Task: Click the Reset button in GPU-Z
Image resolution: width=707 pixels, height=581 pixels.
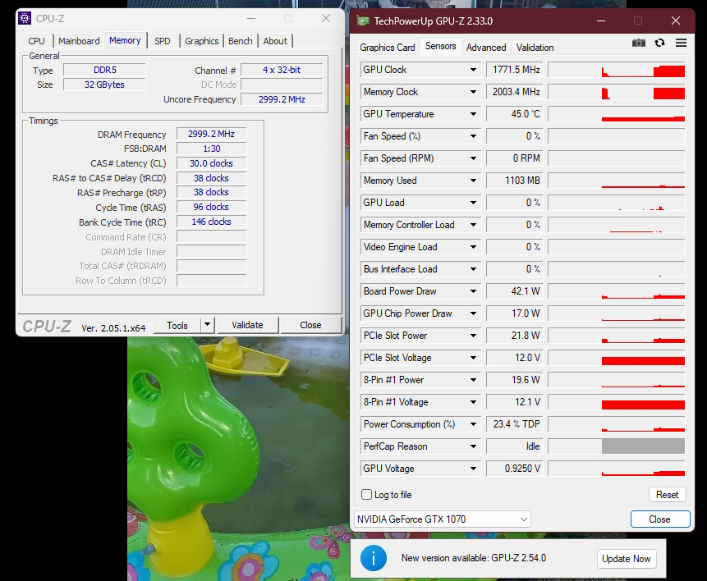Action: tap(668, 495)
